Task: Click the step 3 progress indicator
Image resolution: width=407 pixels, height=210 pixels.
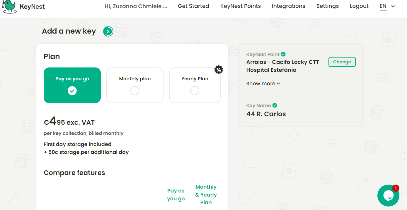Action: click(x=108, y=32)
